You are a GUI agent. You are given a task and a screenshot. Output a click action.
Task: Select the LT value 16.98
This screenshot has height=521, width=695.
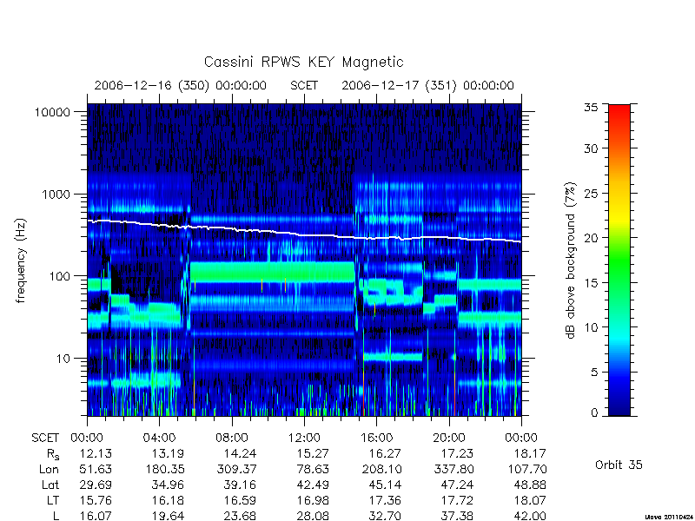313,500
